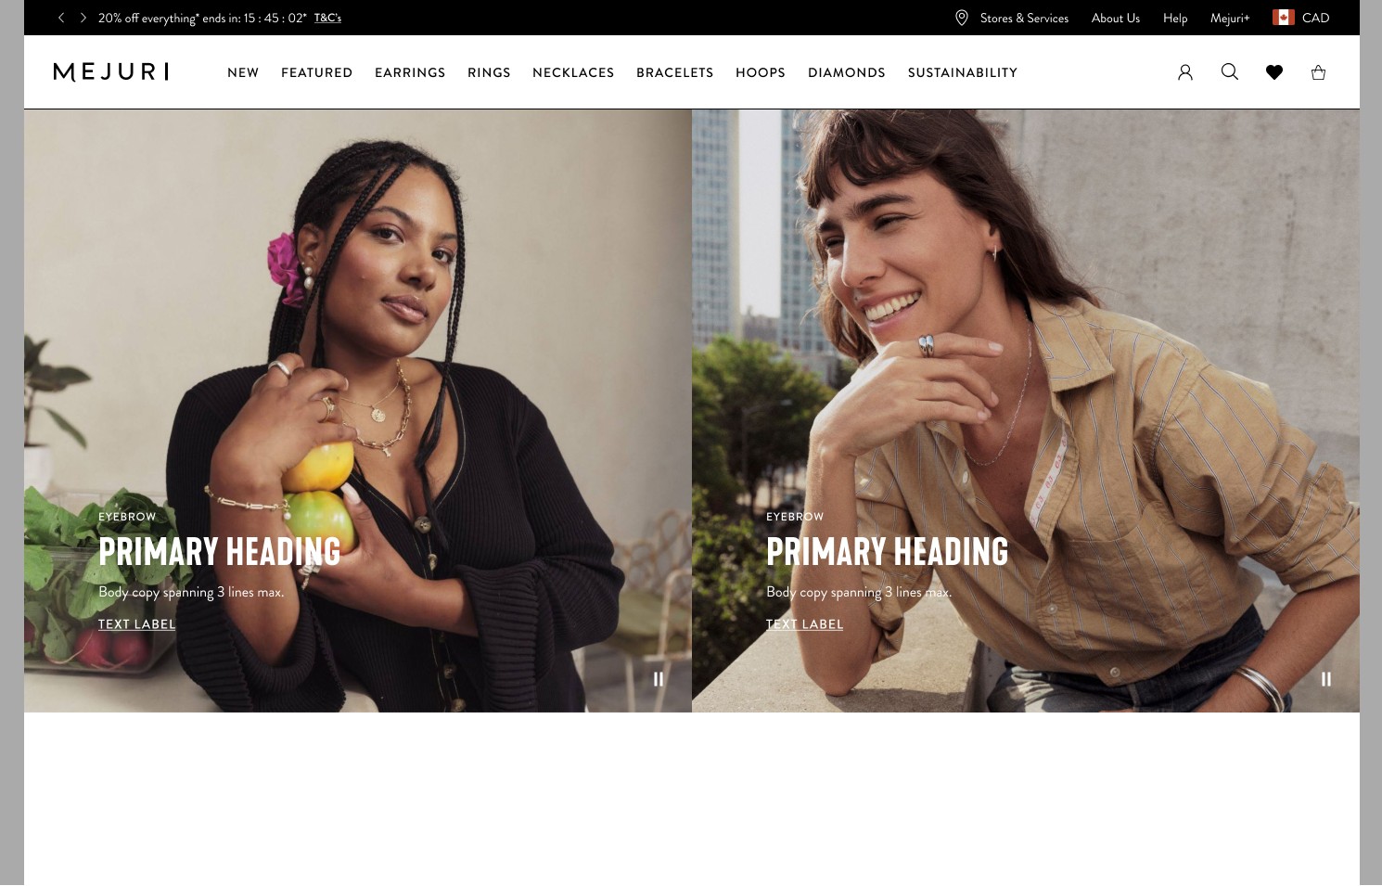Open the T&C's link
This screenshot has height=886, width=1382.
pyautogui.click(x=327, y=18)
